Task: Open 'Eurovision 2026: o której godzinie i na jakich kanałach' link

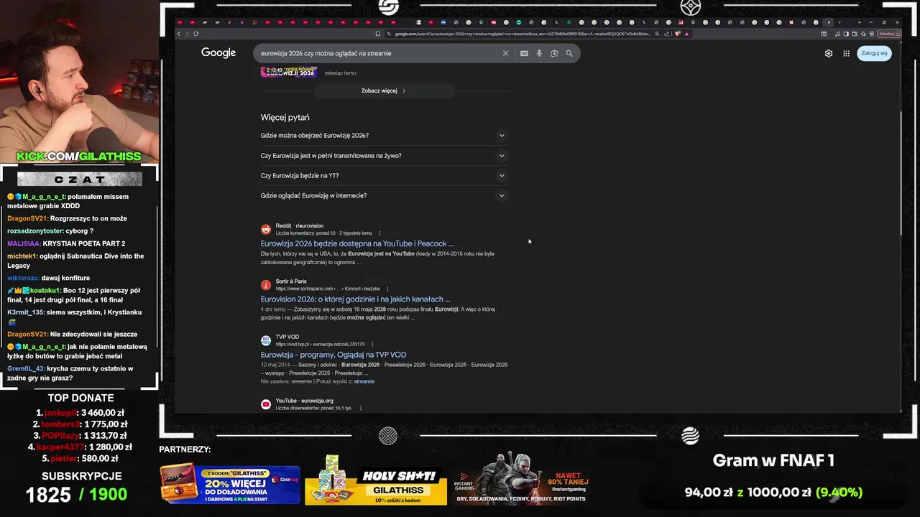Action: [356, 299]
